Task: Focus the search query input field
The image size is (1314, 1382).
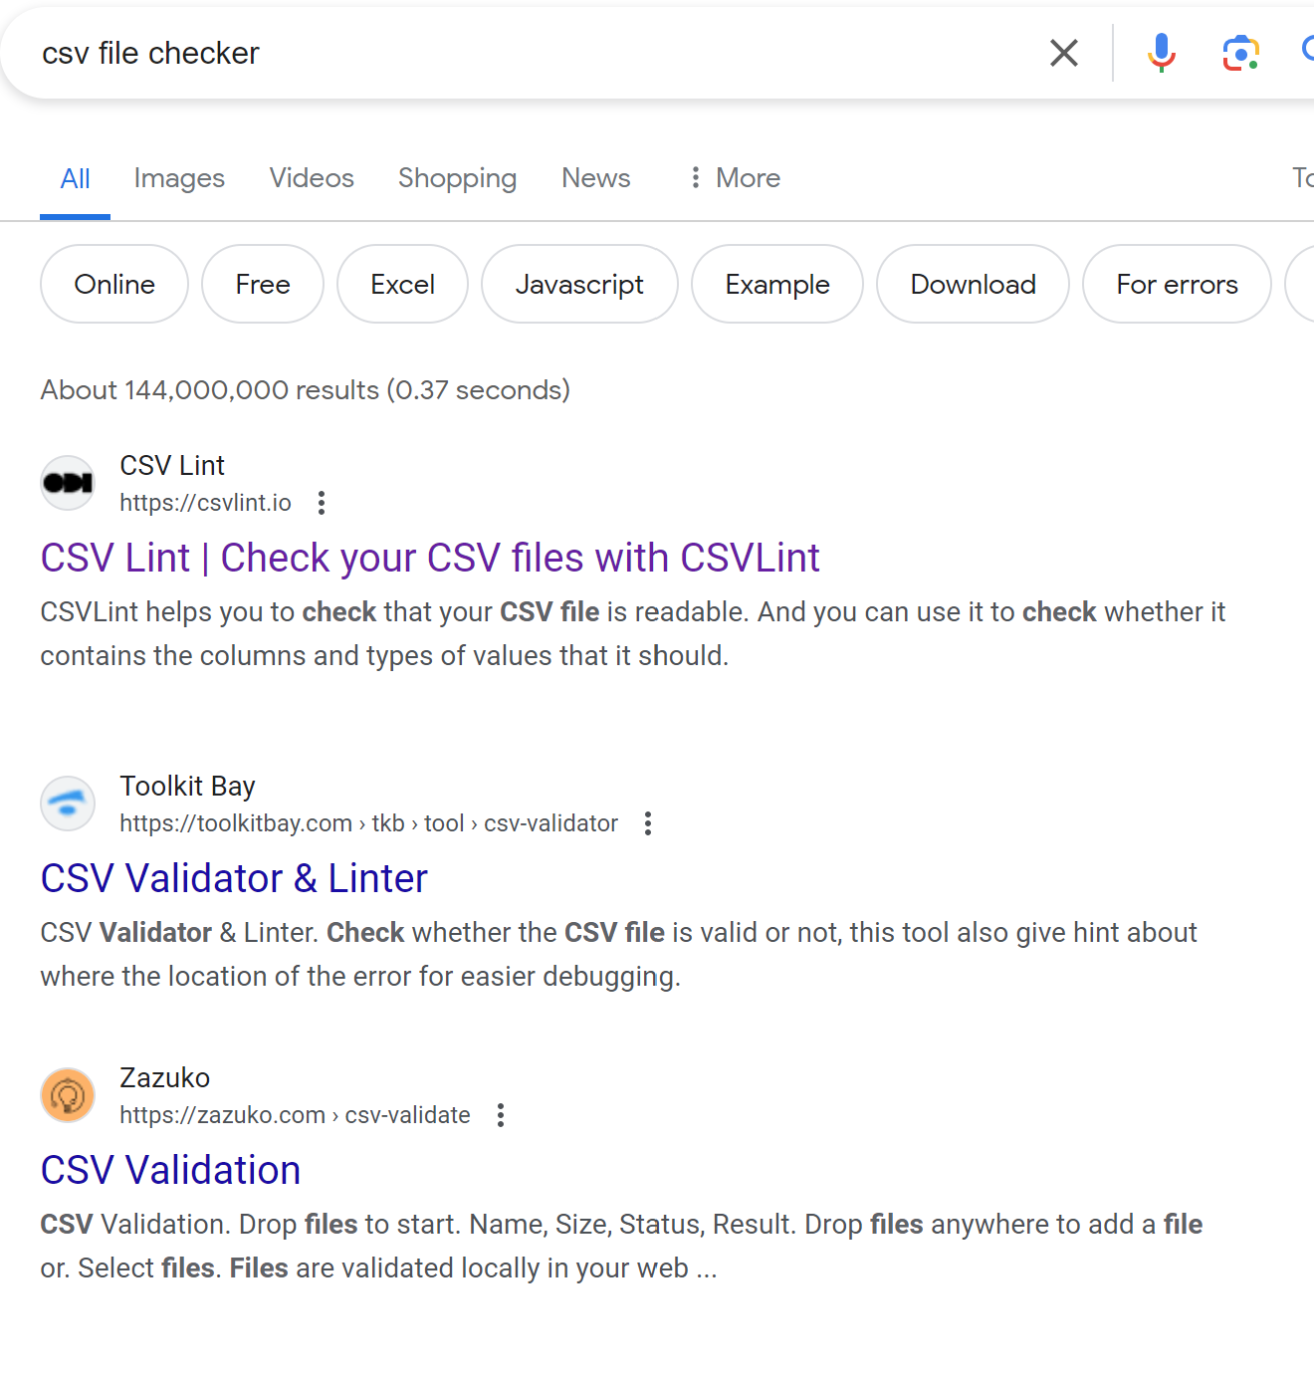Action: [x=498, y=53]
